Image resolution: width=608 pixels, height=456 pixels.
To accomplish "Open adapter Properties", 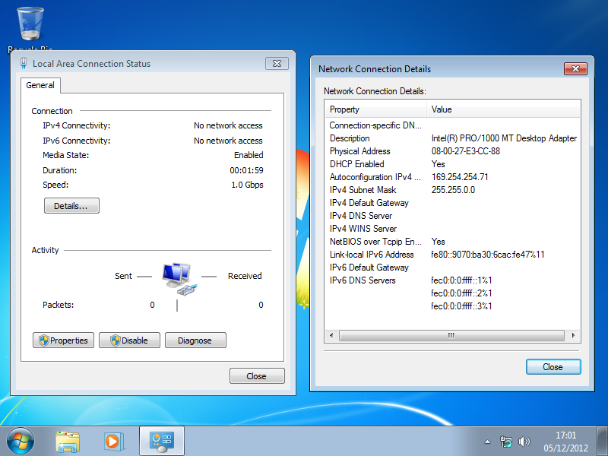I will pos(63,340).
